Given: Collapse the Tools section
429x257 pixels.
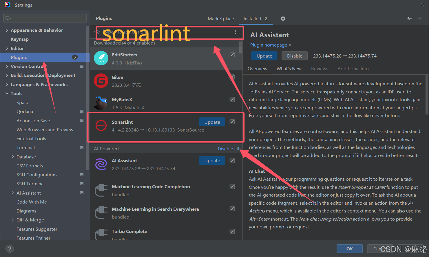Looking at the screenshot, I should [7, 93].
